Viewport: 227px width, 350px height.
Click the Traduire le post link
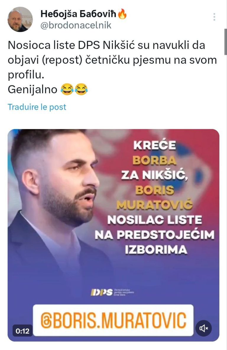tap(37, 107)
